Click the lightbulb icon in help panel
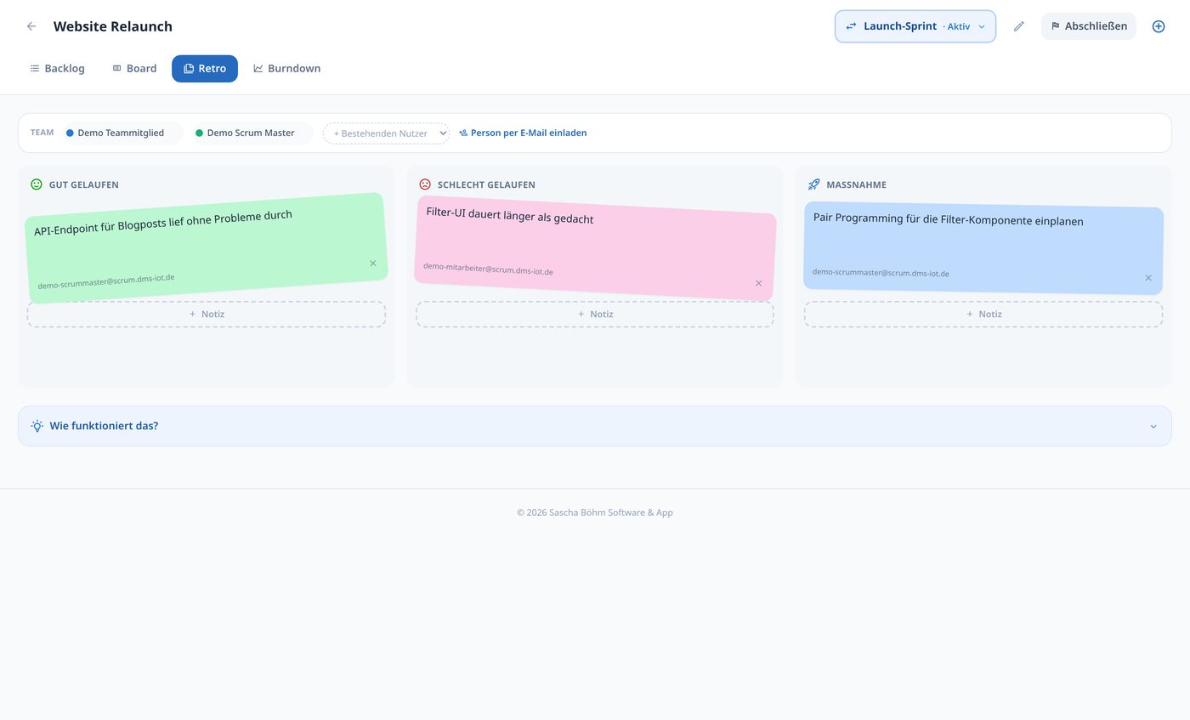This screenshot has height=720, width=1190. [x=37, y=426]
